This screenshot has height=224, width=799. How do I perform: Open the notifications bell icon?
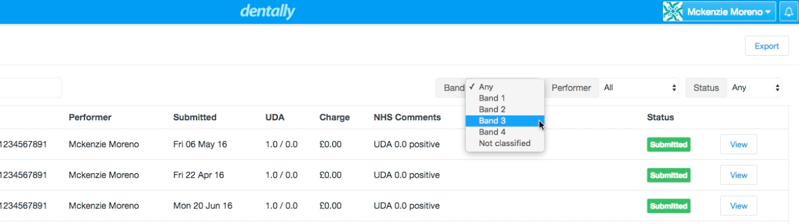click(x=789, y=12)
